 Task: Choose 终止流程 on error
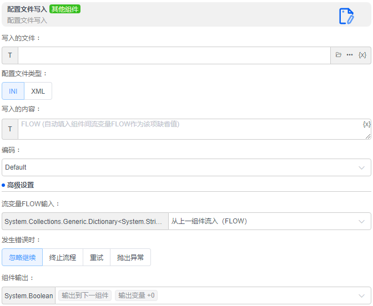point(63,257)
